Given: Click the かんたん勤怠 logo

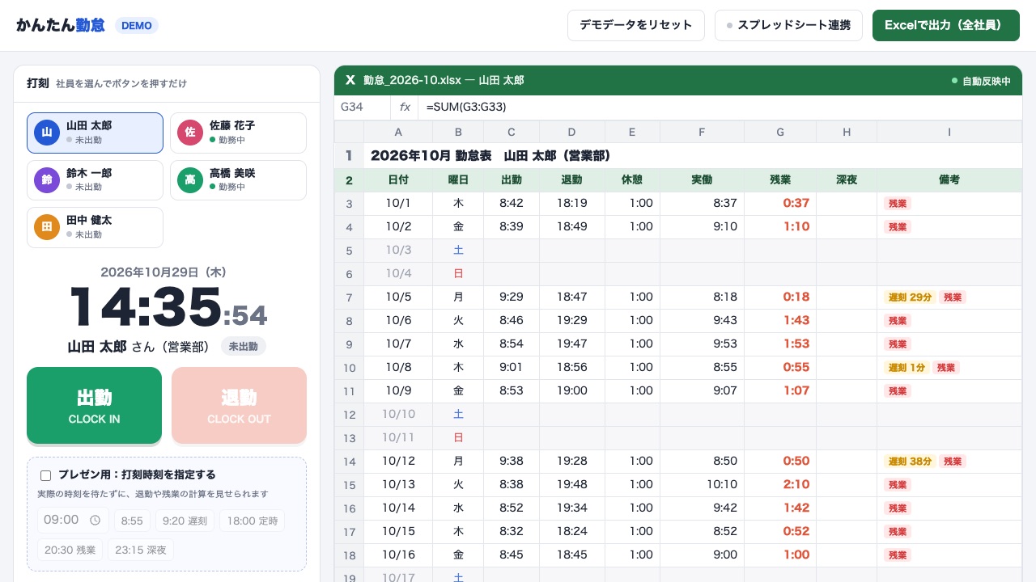Looking at the screenshot, I should 61,25.
